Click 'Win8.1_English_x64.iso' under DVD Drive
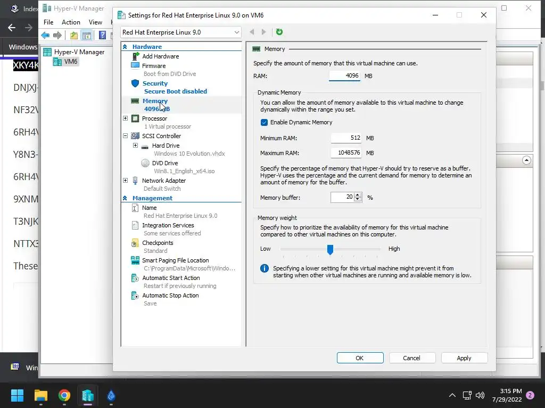 click(x=184, y=171)
